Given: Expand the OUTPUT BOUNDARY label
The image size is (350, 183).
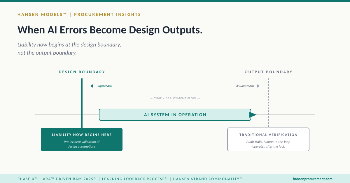Looking at the screenshot, I should point(268,72).
